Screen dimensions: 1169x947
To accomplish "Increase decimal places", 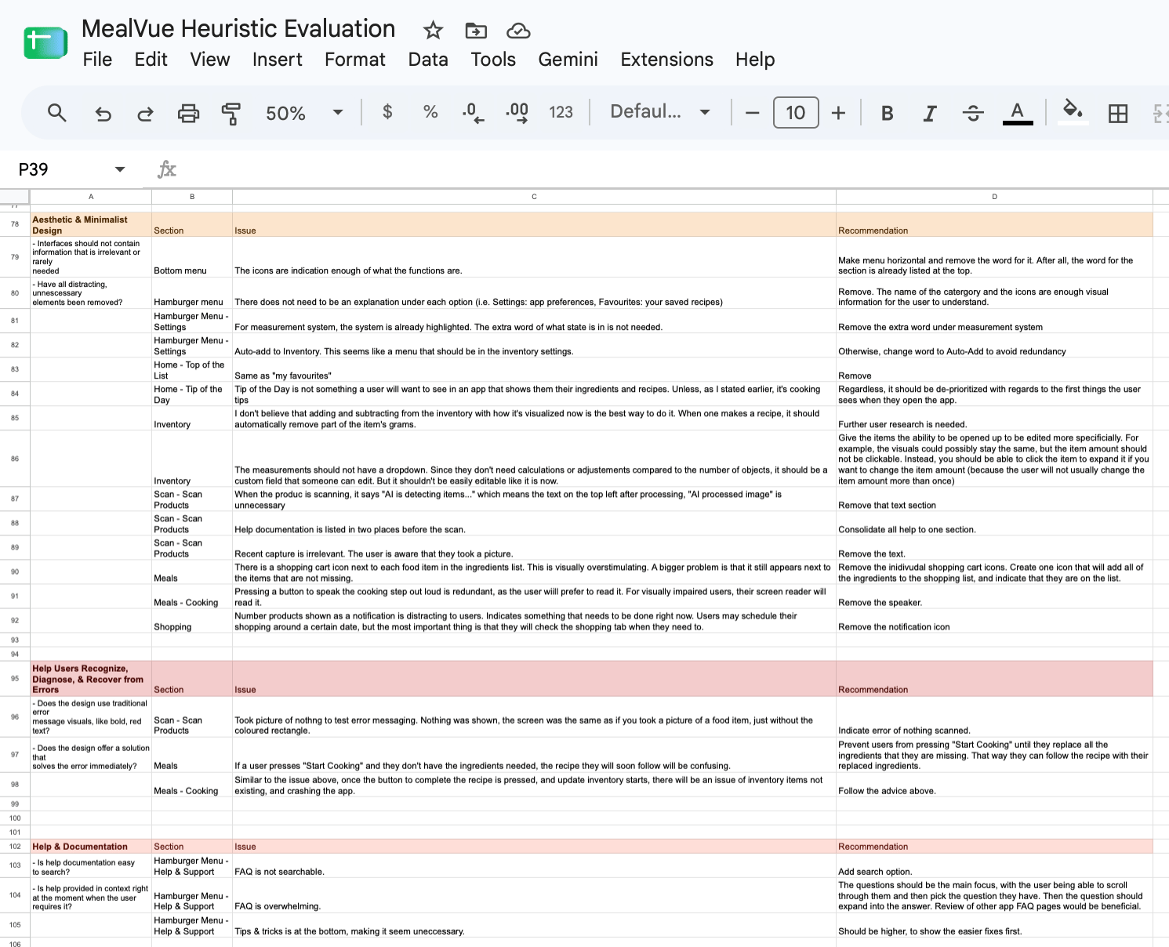I will click(517, 113).
